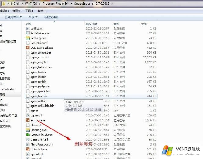The height and width of the screenshot is (159, 203).
Task: Click the SkinReg.exe application icon
Action: pyautogui.click(x=27, y=130)
